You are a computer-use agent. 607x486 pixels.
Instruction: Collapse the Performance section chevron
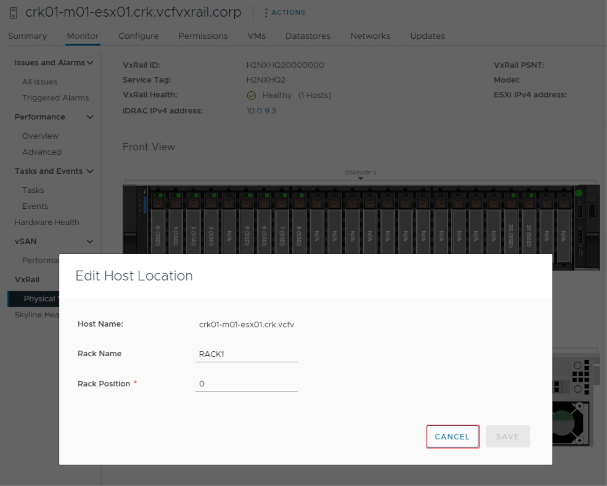[90, 117]
